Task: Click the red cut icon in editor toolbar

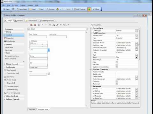Action: pos(31,25)
